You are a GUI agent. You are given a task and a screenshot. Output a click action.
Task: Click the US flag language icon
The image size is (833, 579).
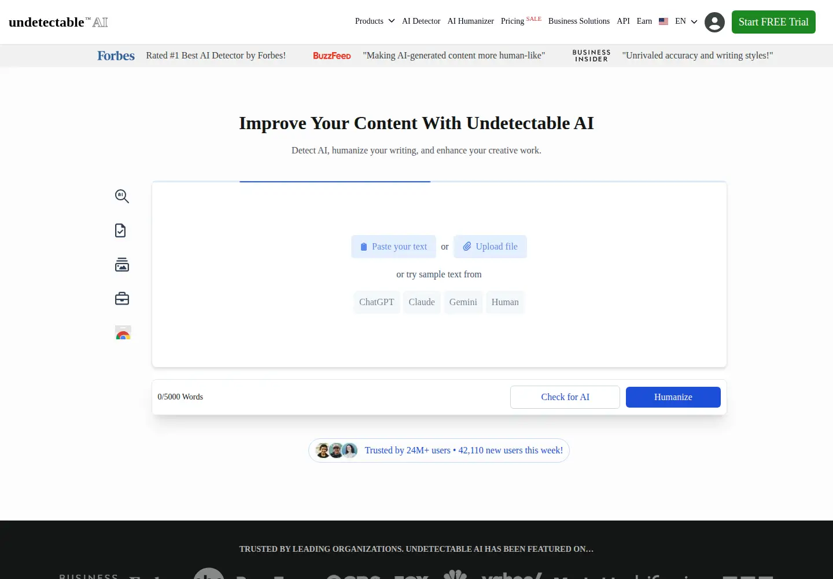point(664,21)
